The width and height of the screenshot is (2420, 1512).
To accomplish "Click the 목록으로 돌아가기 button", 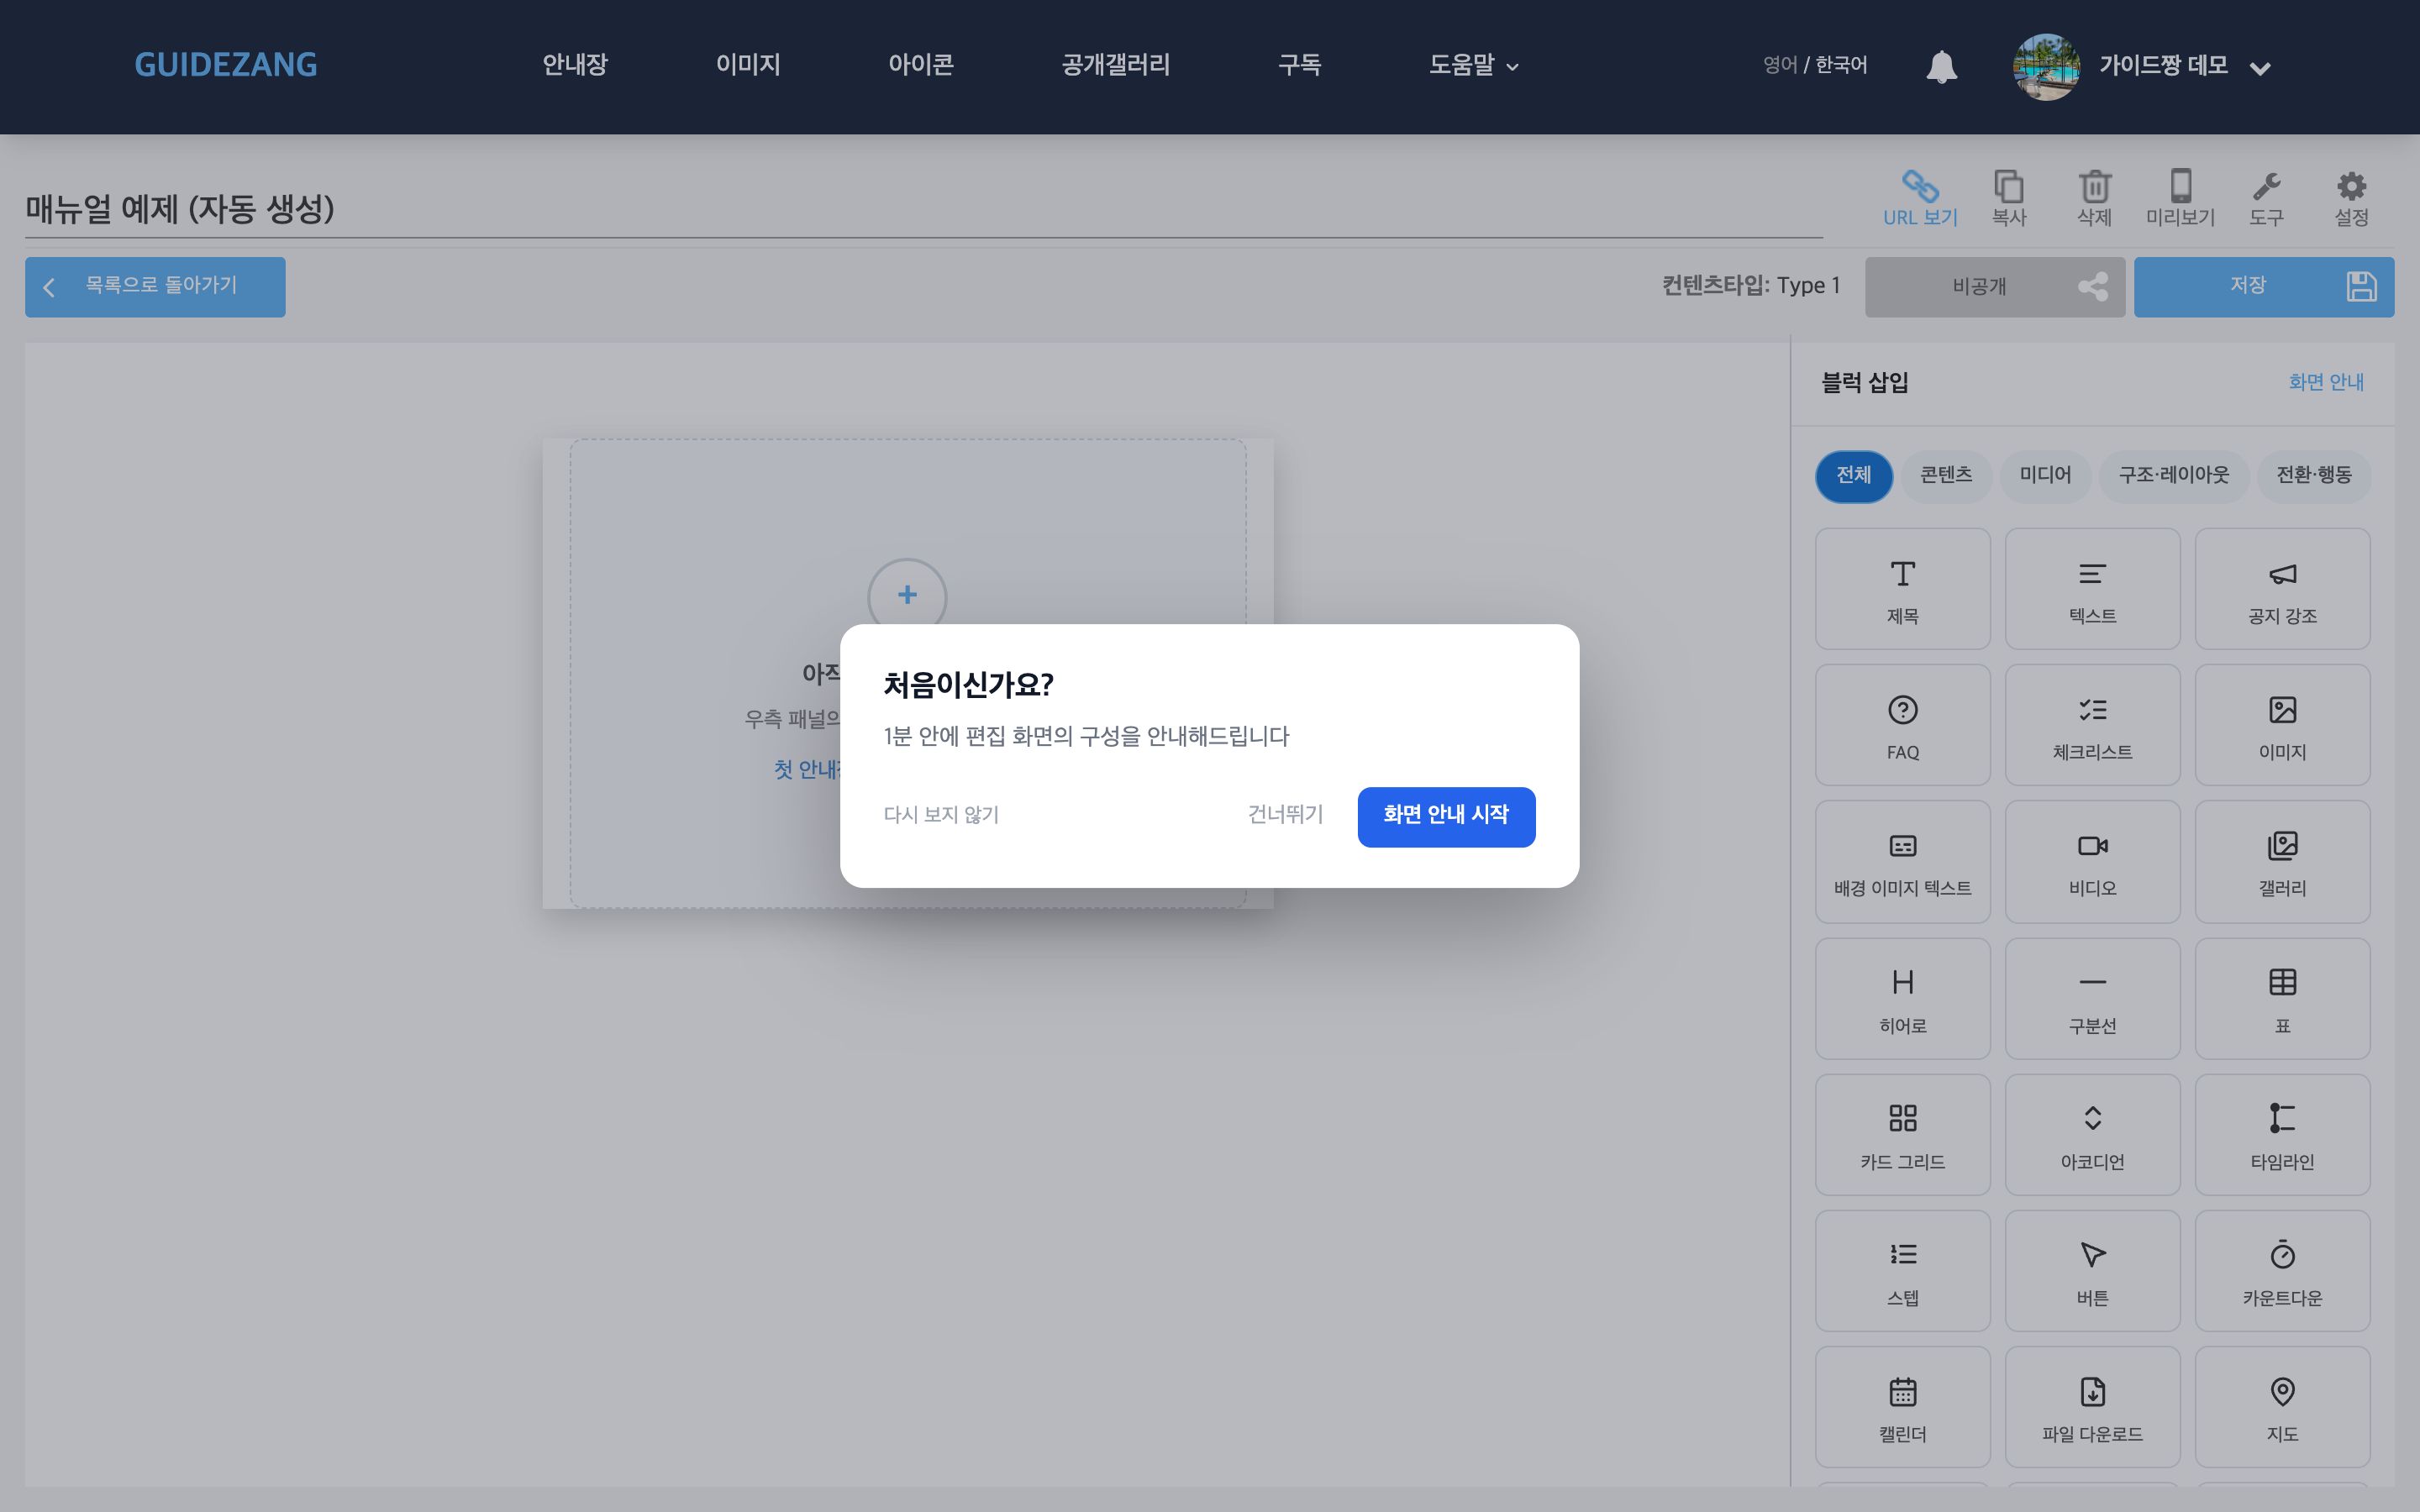I will tap(155, 287).
